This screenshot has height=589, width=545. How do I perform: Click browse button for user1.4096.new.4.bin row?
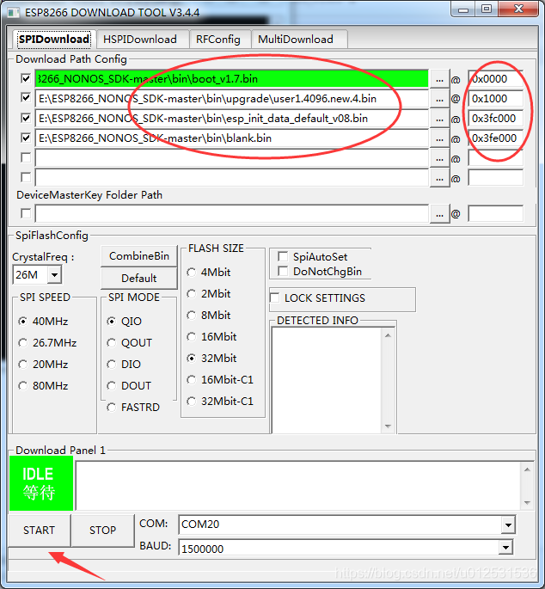coord(439,99)
